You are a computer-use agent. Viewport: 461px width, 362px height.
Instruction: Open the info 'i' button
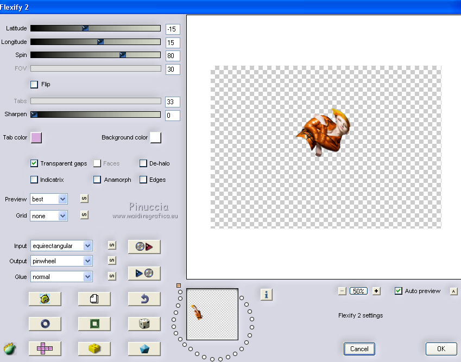pyautogui.click(x=267, y=294)
